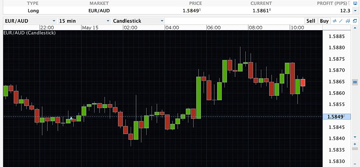Click the zoom out minus icon

[x=355, y=164]
